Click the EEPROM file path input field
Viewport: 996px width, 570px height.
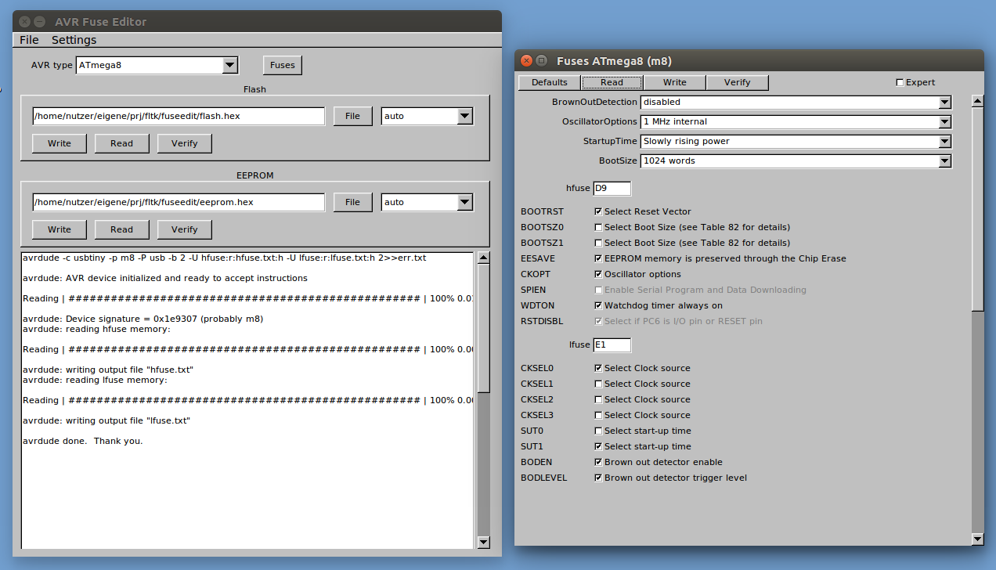[179, 202]
